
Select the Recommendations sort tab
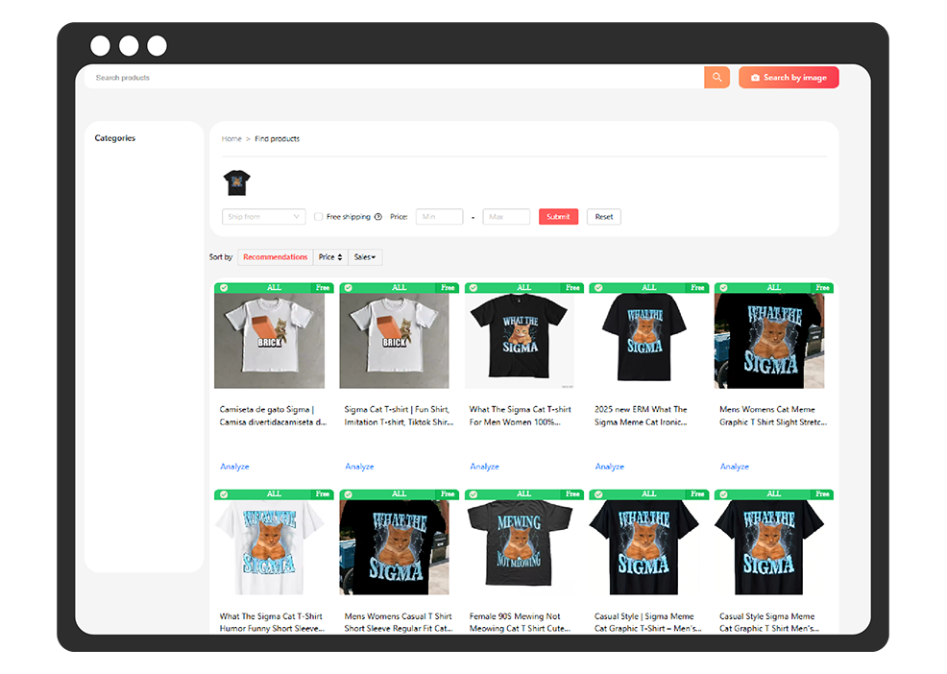[275, 257]
